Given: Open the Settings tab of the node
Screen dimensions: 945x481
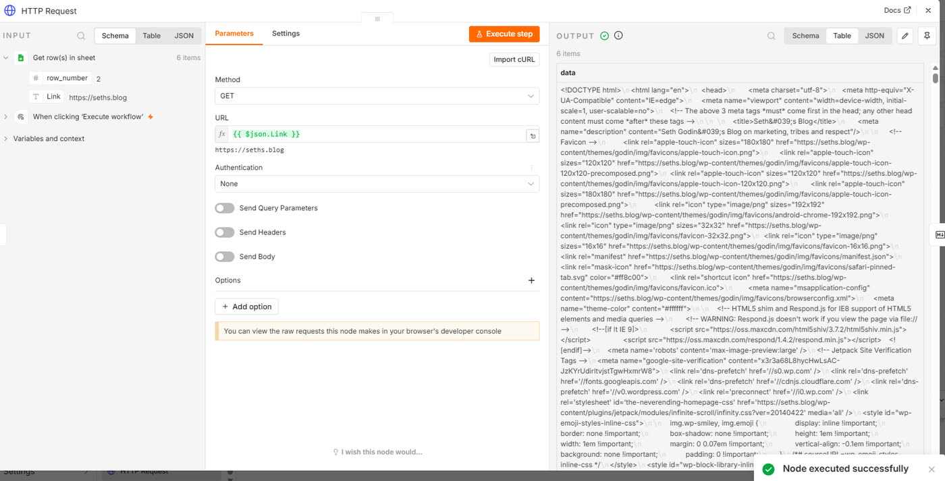Looking at the screenshot, I should click(286, 33).
